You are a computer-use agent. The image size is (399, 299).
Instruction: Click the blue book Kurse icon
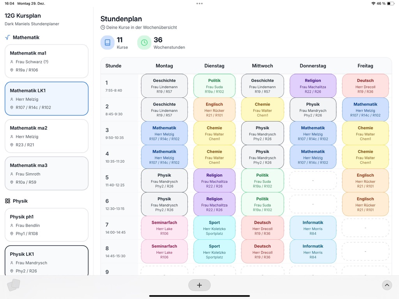point(108,42)
